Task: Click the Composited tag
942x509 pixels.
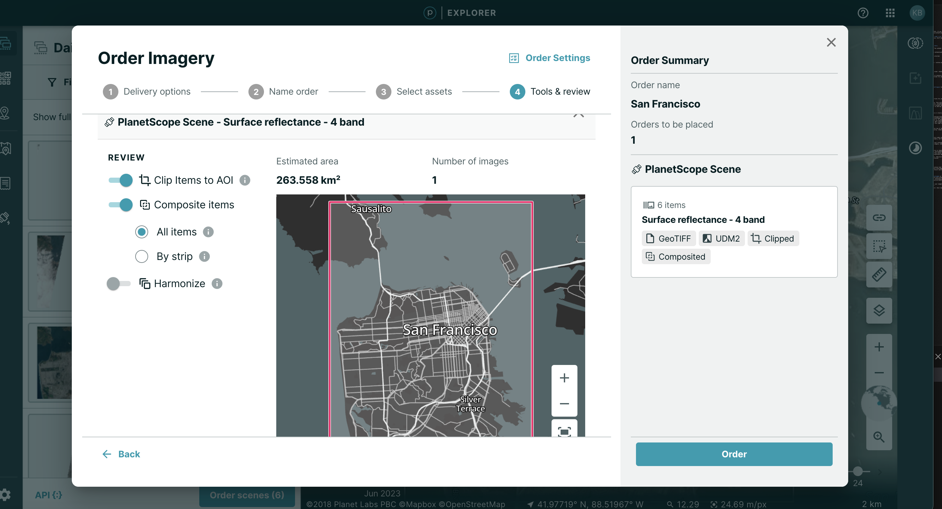Action: click(676, 257)
